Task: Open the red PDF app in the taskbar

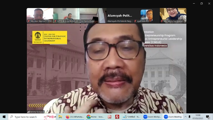Action: 110,117
